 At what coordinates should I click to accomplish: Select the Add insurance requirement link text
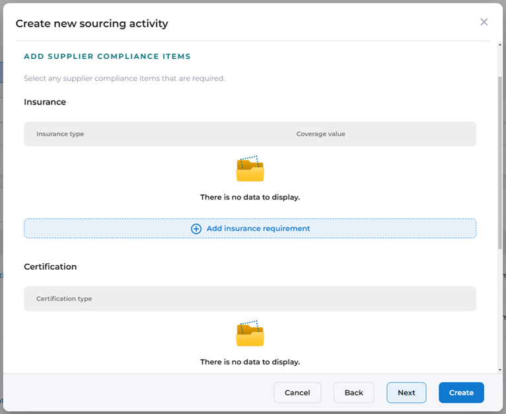pyautogui.click(x=258, y=229)
